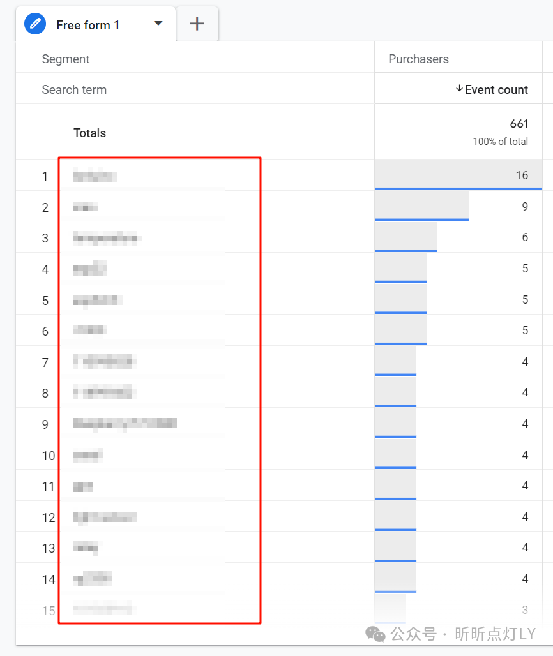The width and height of the screenshot is (553, 656).
Task: Click the event count 4 in row 10
Action: [x=525, y=455]
